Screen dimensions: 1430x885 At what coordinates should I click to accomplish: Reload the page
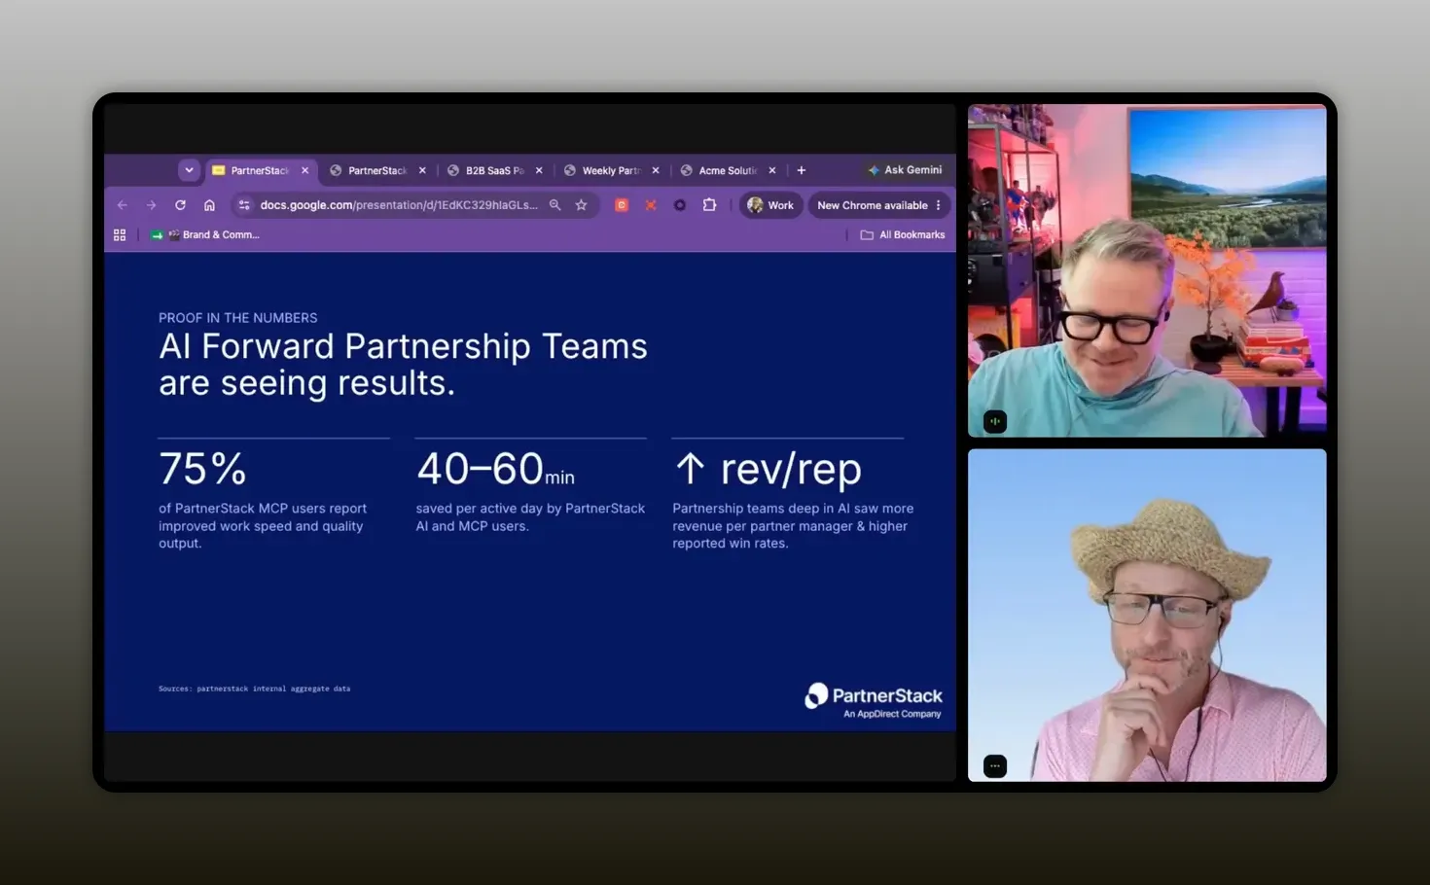[x=180, y=205]
